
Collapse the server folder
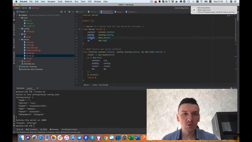(20, 39)
